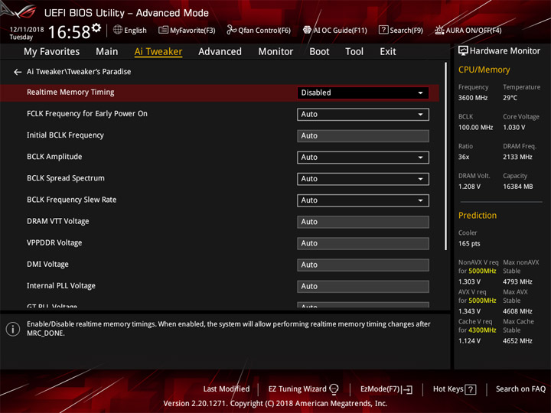The height and width of the screenshot is (413, 551).
Task: Click the info icon beside help text
Action: (13, 329)
